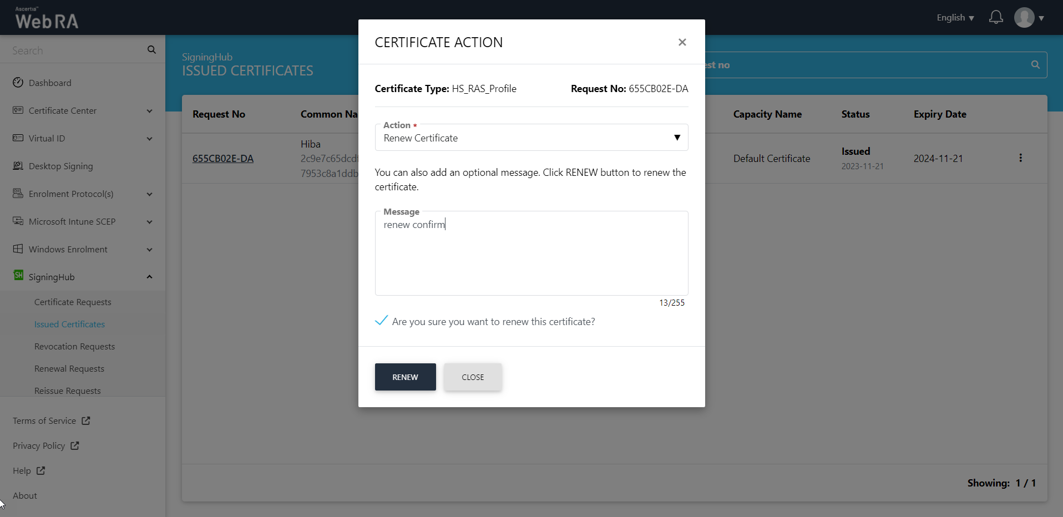Open the English language dropdown

[955, 18]
